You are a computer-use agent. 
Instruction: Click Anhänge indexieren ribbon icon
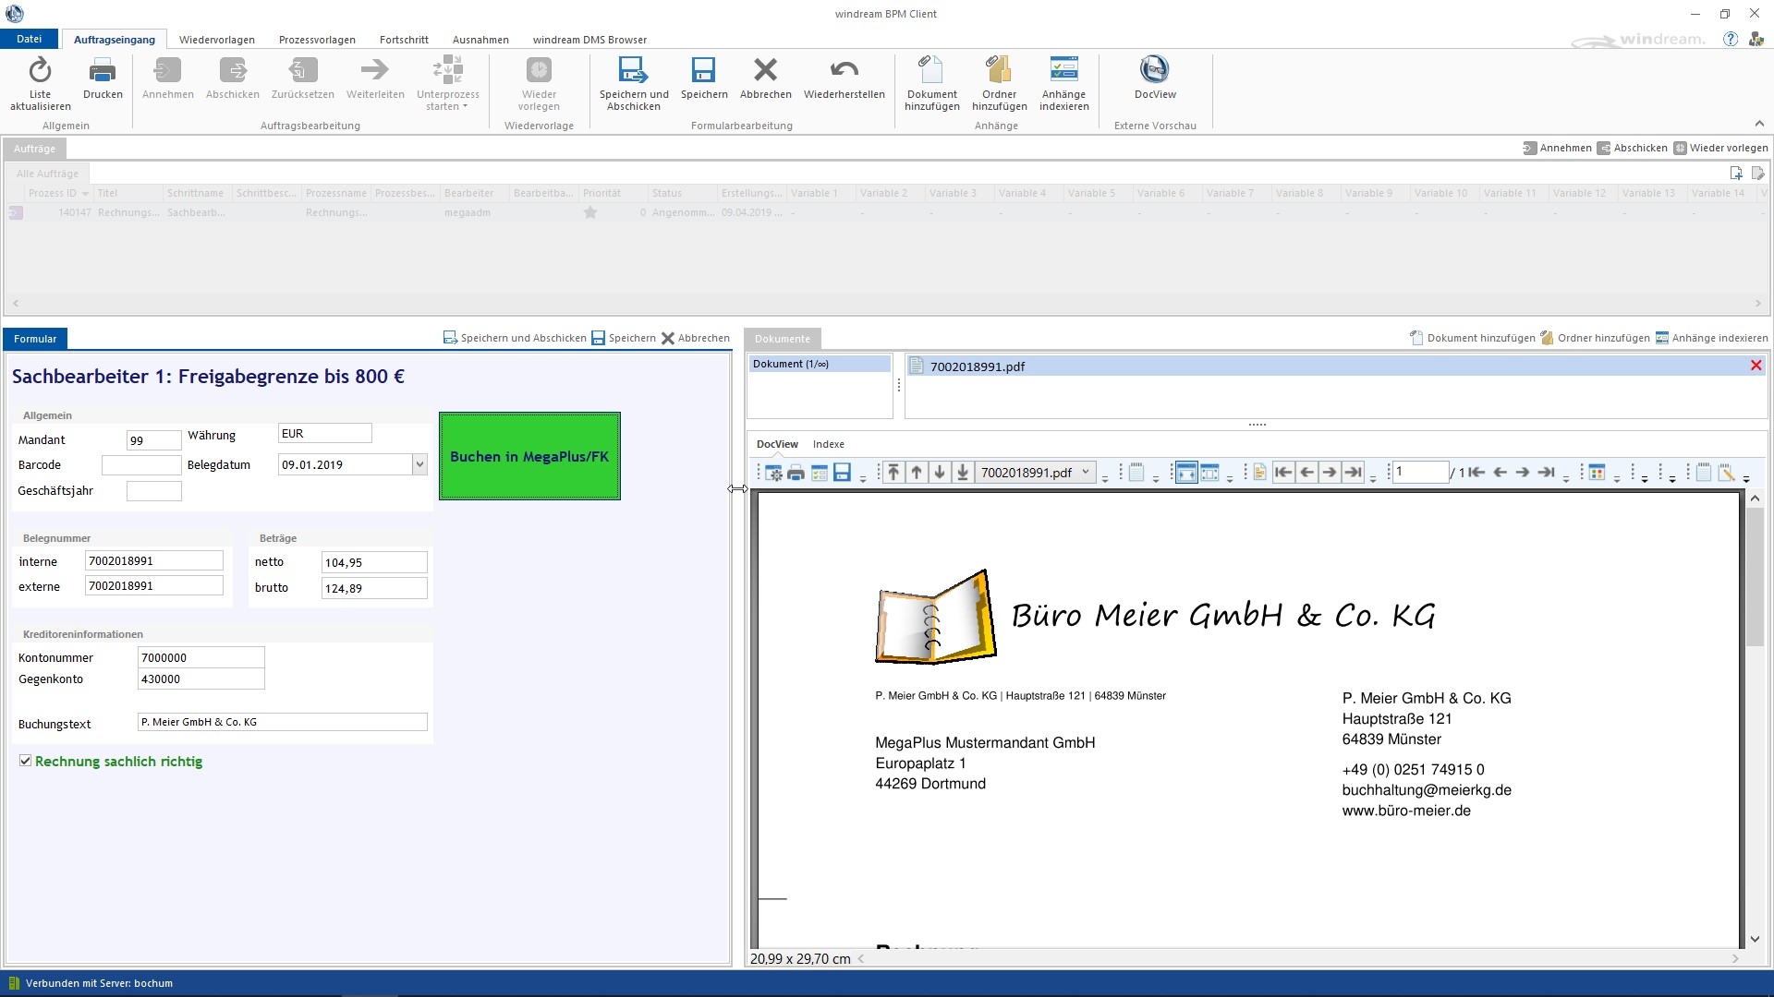click(x=1063, y=70)
